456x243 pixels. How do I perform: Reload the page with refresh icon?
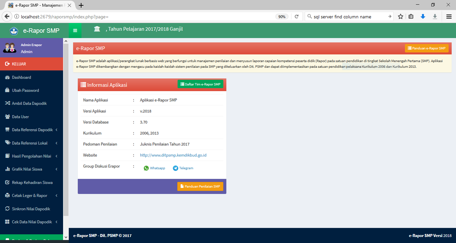click(296, 17)
